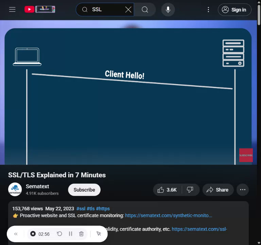Screen dimensions: 261x245
Task: Toggle the recorder's cursor effects icon
Action: [x=99, y=234]
